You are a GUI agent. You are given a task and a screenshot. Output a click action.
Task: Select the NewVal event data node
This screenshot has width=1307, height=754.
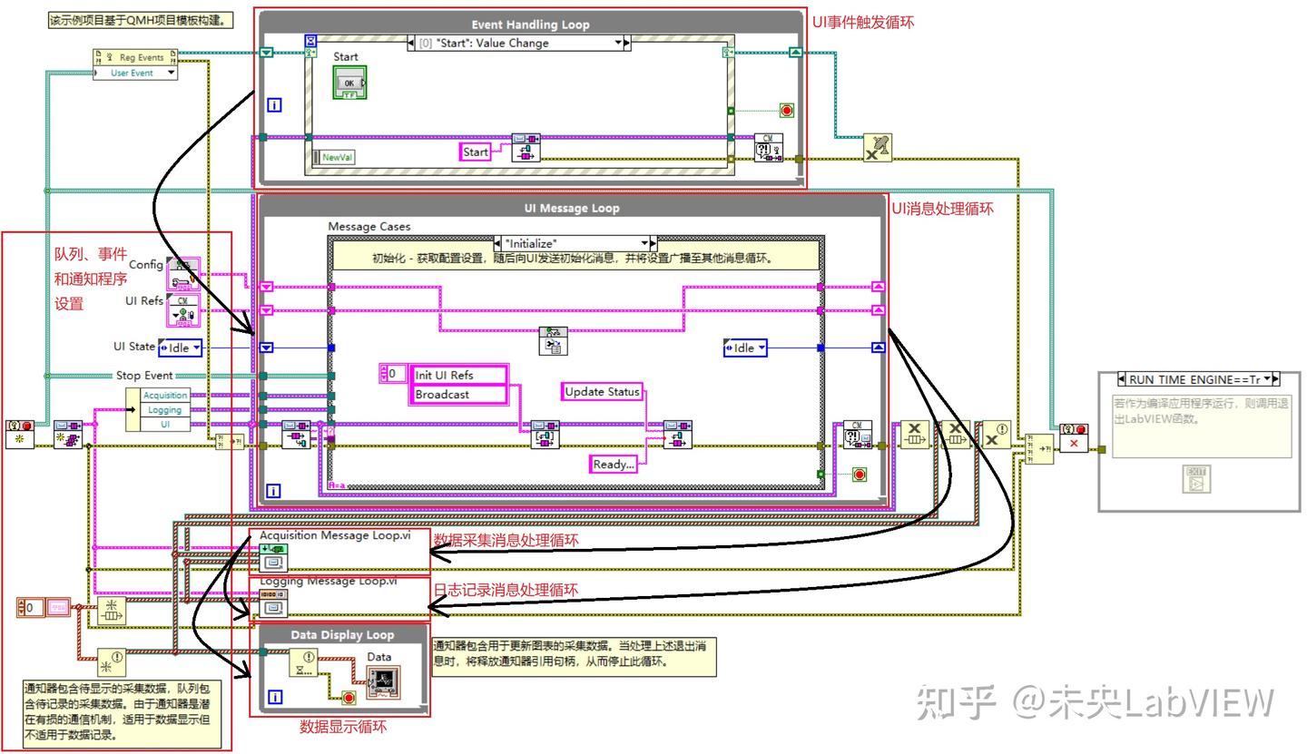[x=333, y=157]
